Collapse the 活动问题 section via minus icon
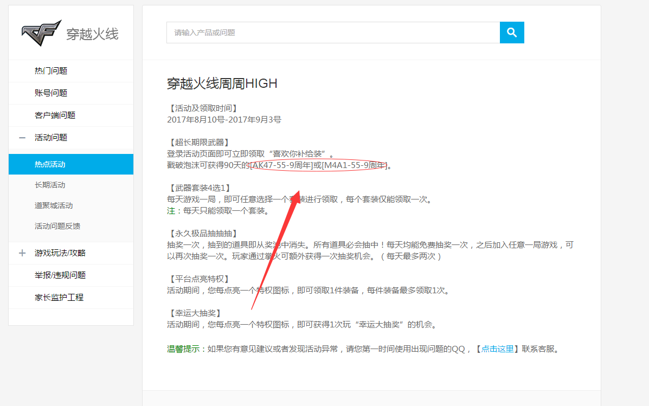 (22, 138)
